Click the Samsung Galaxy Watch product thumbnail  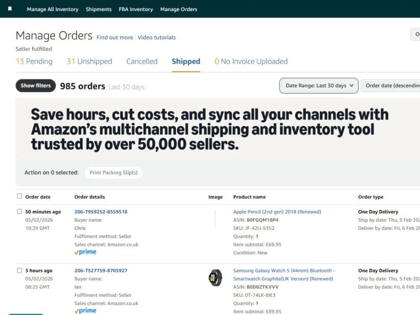(215, 278)
